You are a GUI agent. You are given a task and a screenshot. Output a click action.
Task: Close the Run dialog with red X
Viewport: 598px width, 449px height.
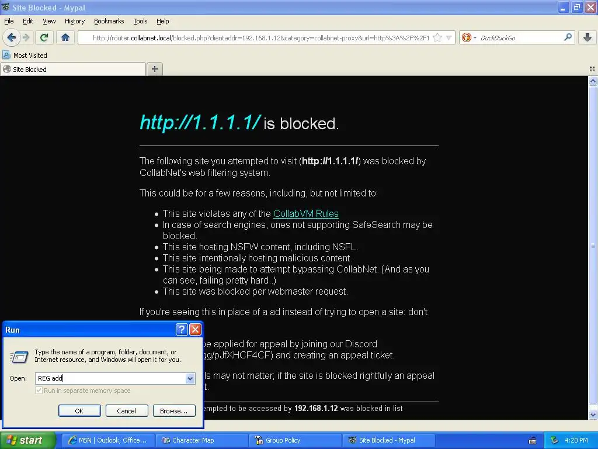pos(195,329)
